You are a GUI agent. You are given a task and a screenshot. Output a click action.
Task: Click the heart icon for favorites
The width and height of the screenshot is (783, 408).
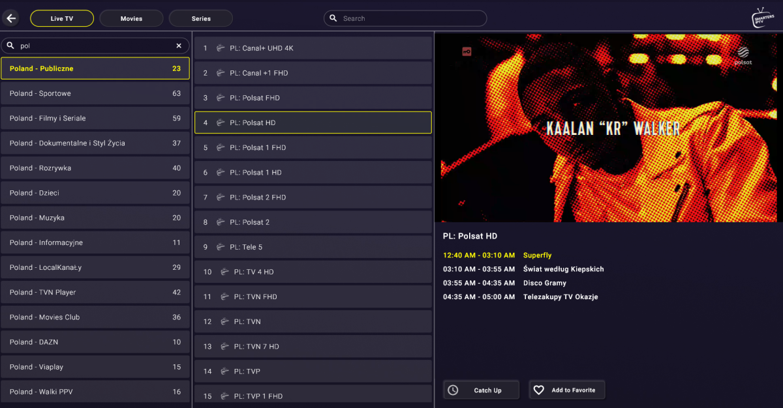tap(539, 390)
